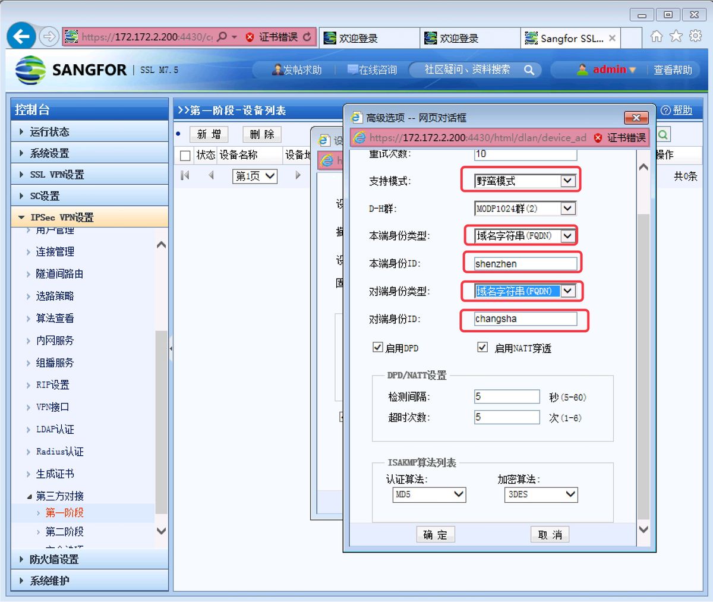Open the 本端身份类型 dropdown

525,236
